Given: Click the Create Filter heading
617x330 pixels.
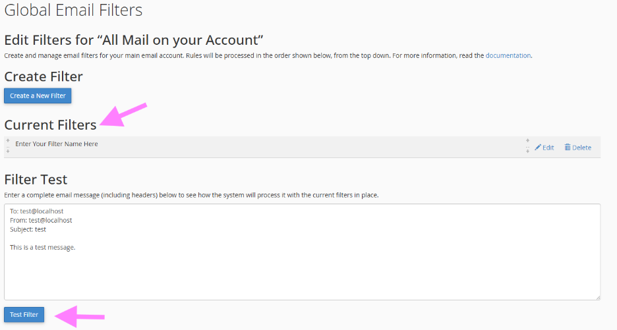Looking at the screenshot, I should 44,76.
